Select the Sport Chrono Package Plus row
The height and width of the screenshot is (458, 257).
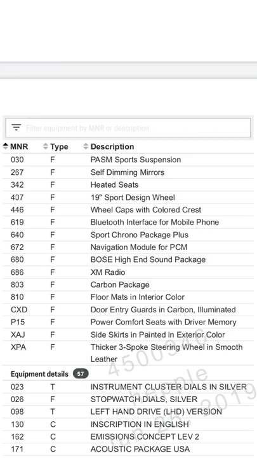pyautogui.click(x=128, y=235)
